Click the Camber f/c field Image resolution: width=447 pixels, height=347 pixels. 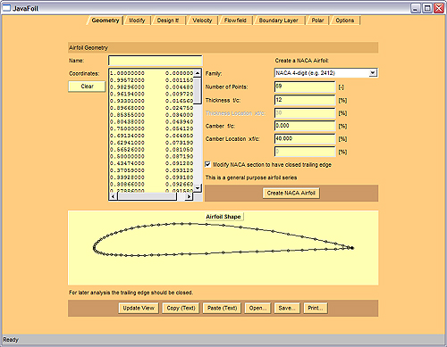305,126
